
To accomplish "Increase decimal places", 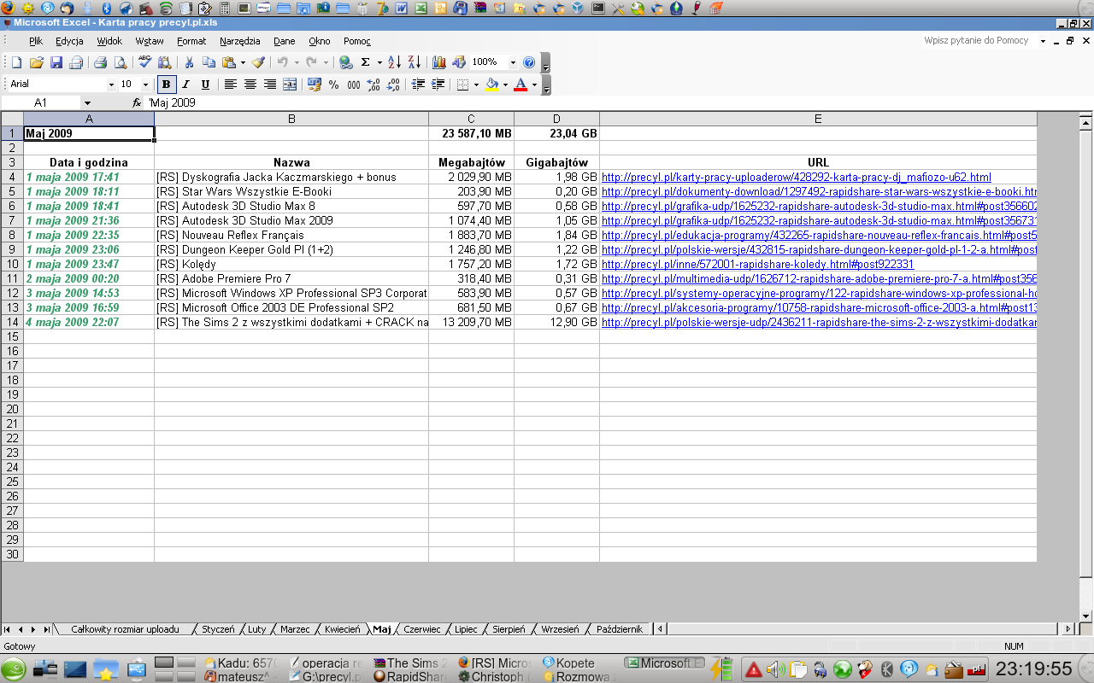I will click(373, 85).
